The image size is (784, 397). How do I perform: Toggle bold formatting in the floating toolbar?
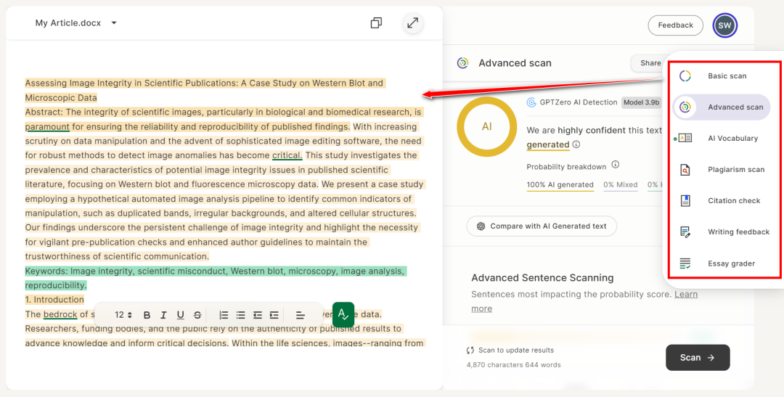click(x=147, y=315)
